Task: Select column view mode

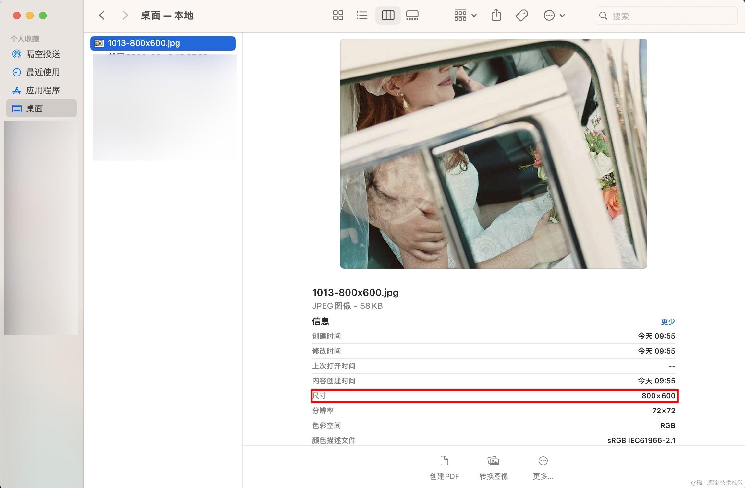Action: [x=388, y=15]
